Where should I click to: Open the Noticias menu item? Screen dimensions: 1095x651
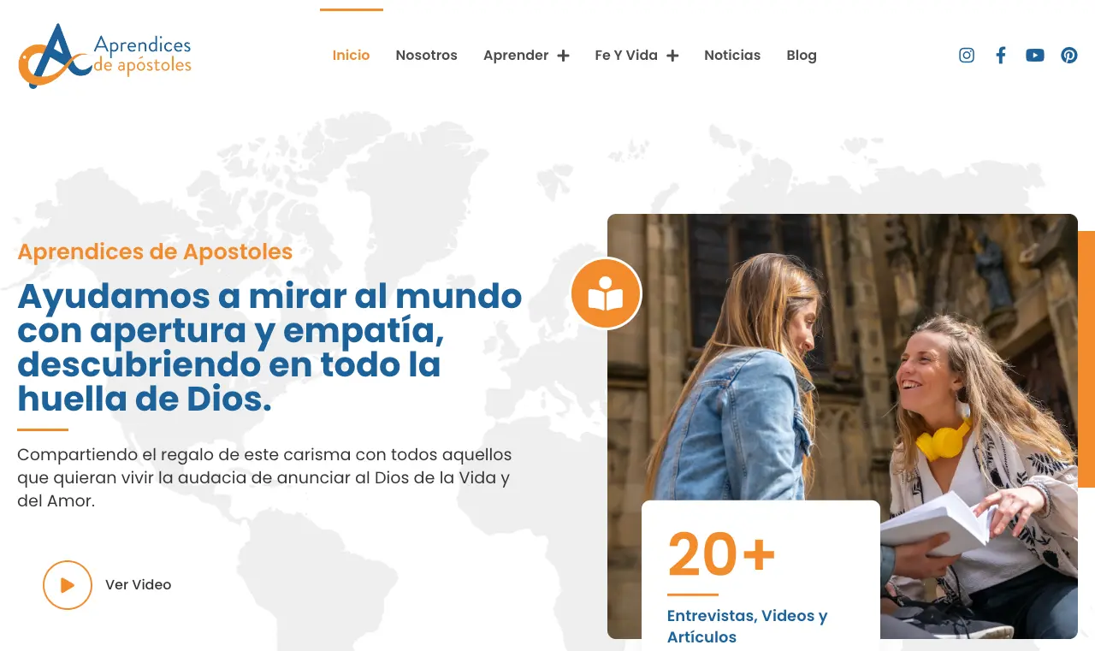coord(732,56)
